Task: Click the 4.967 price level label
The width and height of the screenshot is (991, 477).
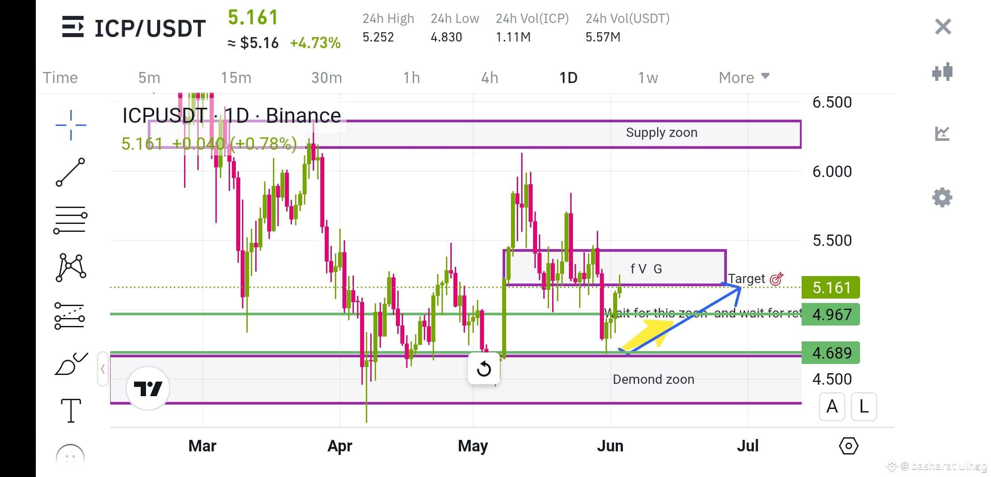Action: tap(831, 314)
